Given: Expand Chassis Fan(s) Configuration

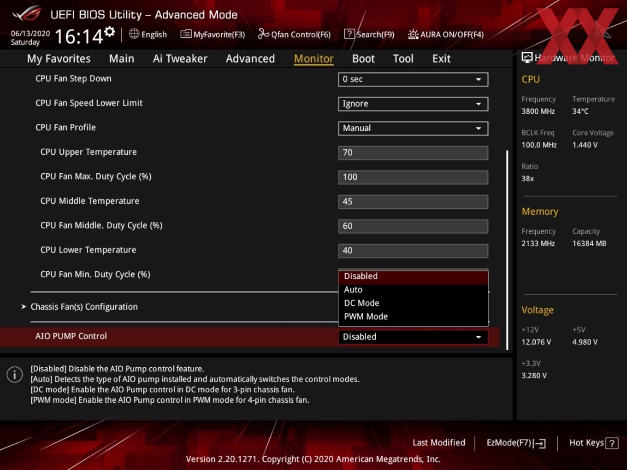Looking at the screenshot, I should (84, 307).
